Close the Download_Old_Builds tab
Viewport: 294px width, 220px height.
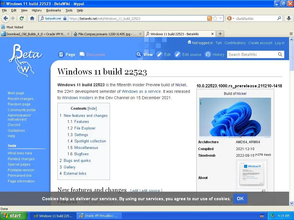coord(68,34)
